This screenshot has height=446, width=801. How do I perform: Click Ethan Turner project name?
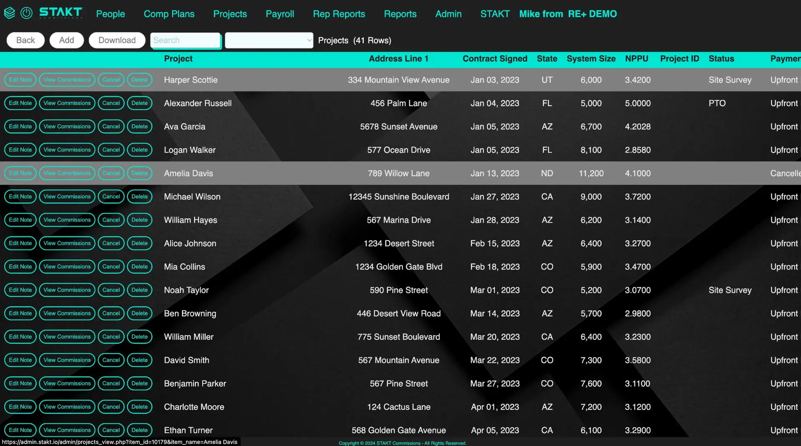pos(188,430)
